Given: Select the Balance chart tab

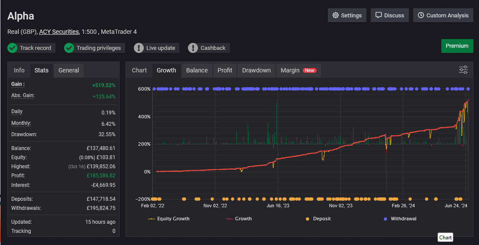Looking at the screenshot, I should [x=197, y=70].
